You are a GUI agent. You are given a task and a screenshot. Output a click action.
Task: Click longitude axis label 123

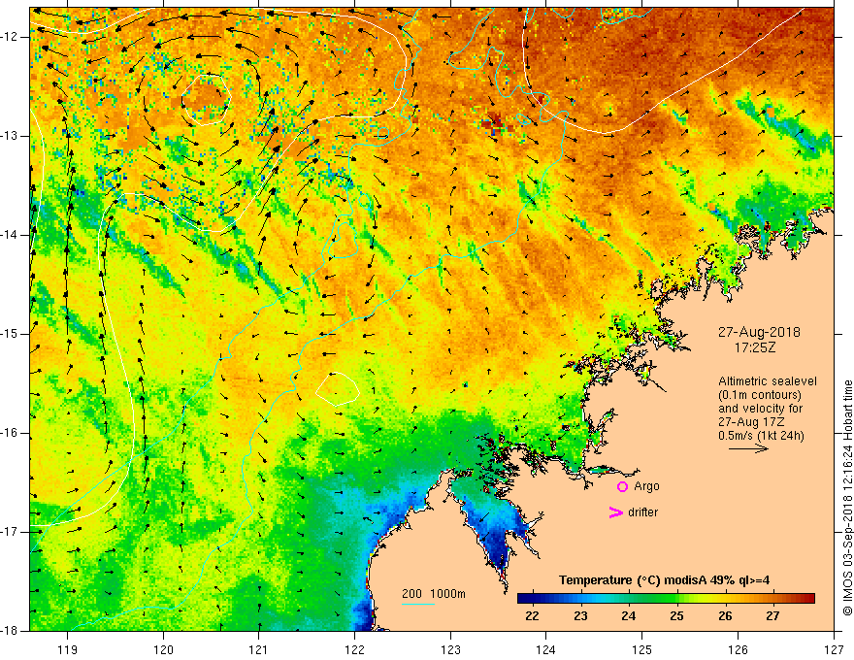click(450, 649)
